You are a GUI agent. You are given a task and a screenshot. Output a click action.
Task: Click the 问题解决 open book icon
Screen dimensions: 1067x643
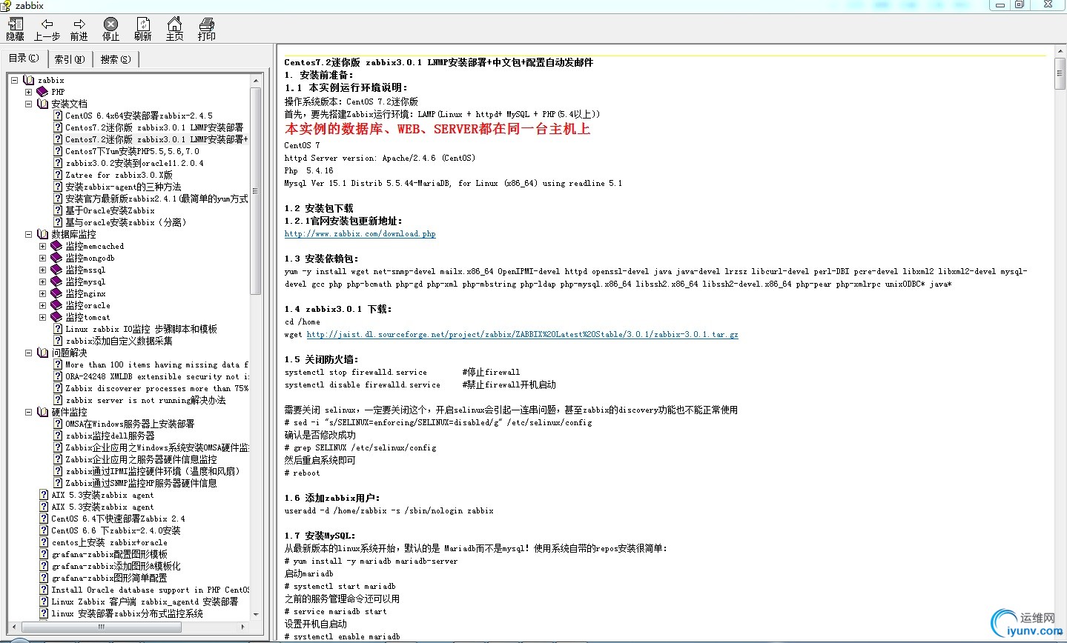tap(42, 353)
